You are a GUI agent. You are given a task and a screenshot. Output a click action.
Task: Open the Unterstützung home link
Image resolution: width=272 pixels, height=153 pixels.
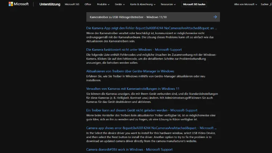tap(50, 4)
